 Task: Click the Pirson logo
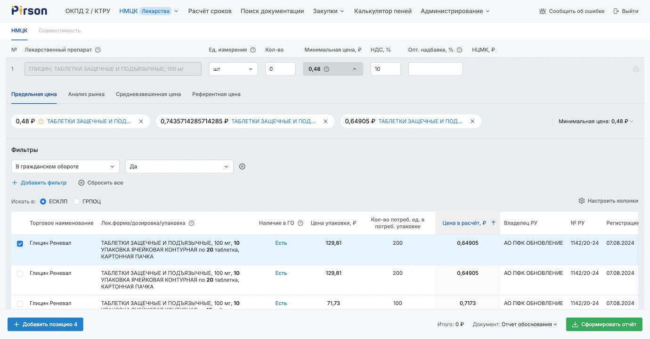tap(29, 11)
